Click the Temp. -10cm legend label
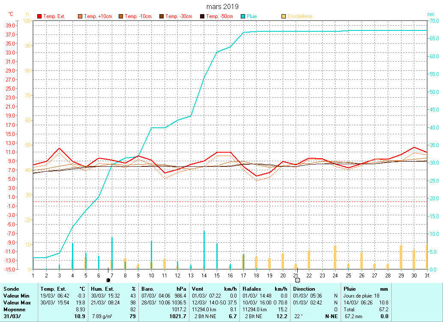 pyautogui.click(x=138, y=16)
